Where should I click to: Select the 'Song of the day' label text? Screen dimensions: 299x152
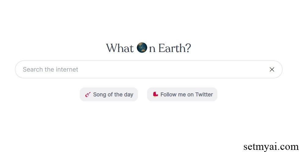pos(113,95)
